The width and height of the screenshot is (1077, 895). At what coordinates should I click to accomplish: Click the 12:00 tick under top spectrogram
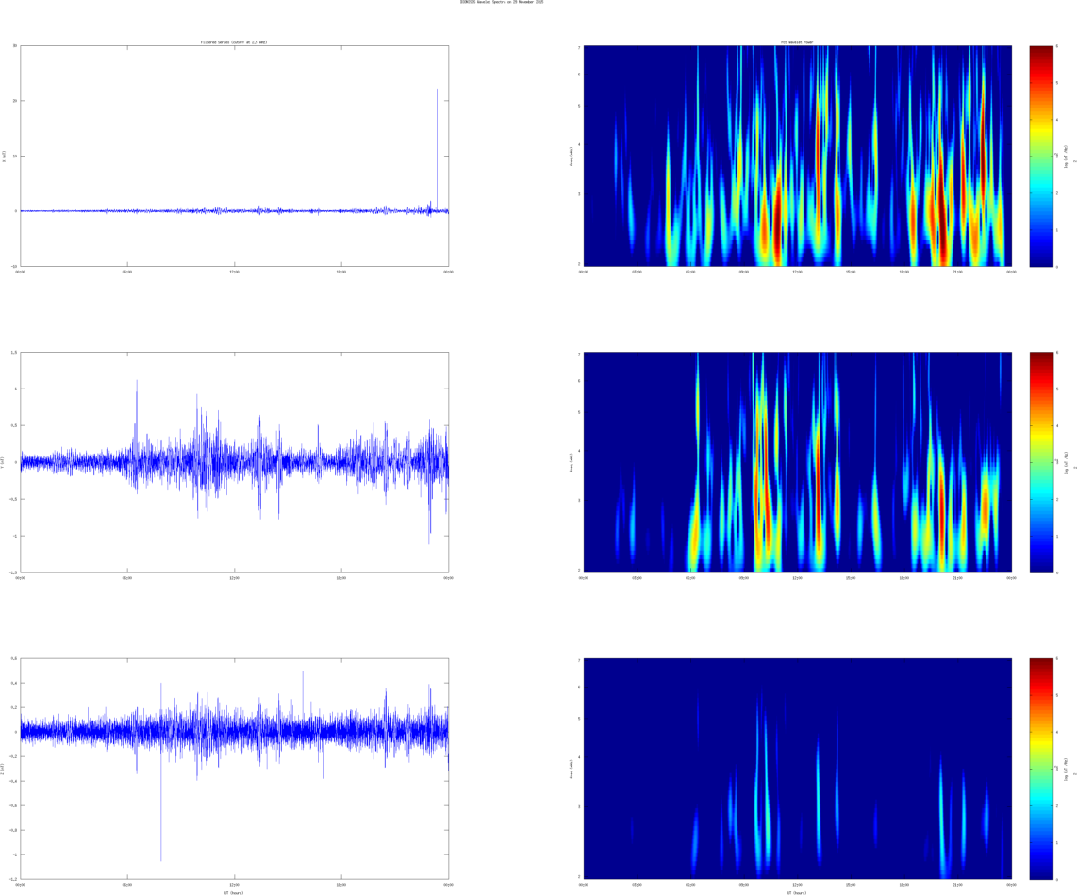tap(798, 272)
